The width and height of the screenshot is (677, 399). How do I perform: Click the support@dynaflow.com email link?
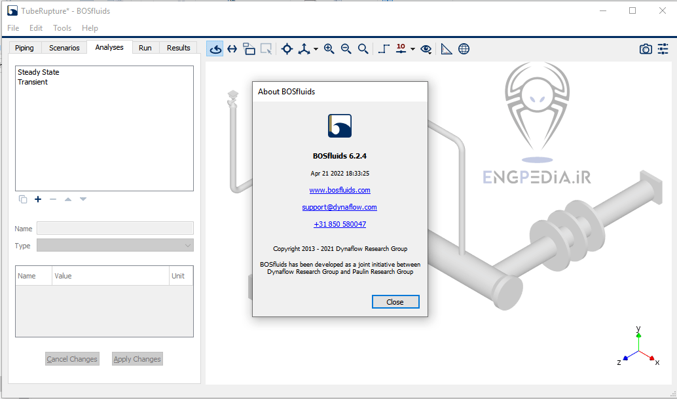pyautogui.click(x=339, y=207)
